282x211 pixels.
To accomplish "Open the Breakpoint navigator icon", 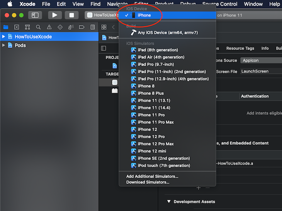I will [82, 27].
